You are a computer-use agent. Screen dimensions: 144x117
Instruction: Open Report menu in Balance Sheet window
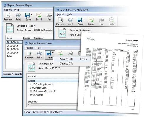(29, 48)
